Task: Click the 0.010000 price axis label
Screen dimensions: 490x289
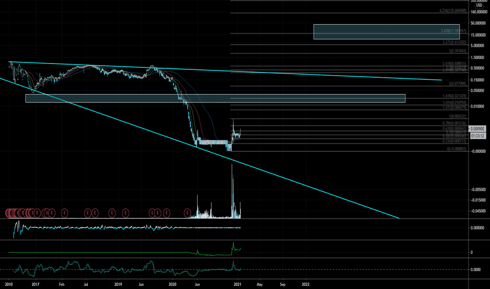Action: pos(478,106)
